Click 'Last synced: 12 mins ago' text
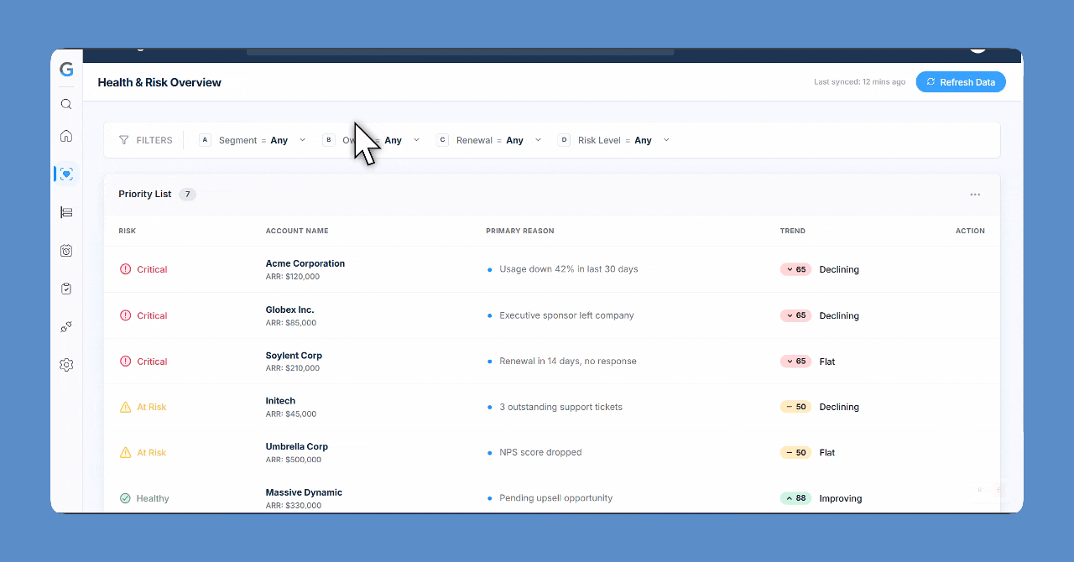Image resolution: width=1074 pixels, height=562 pixels. click(859, 82)
